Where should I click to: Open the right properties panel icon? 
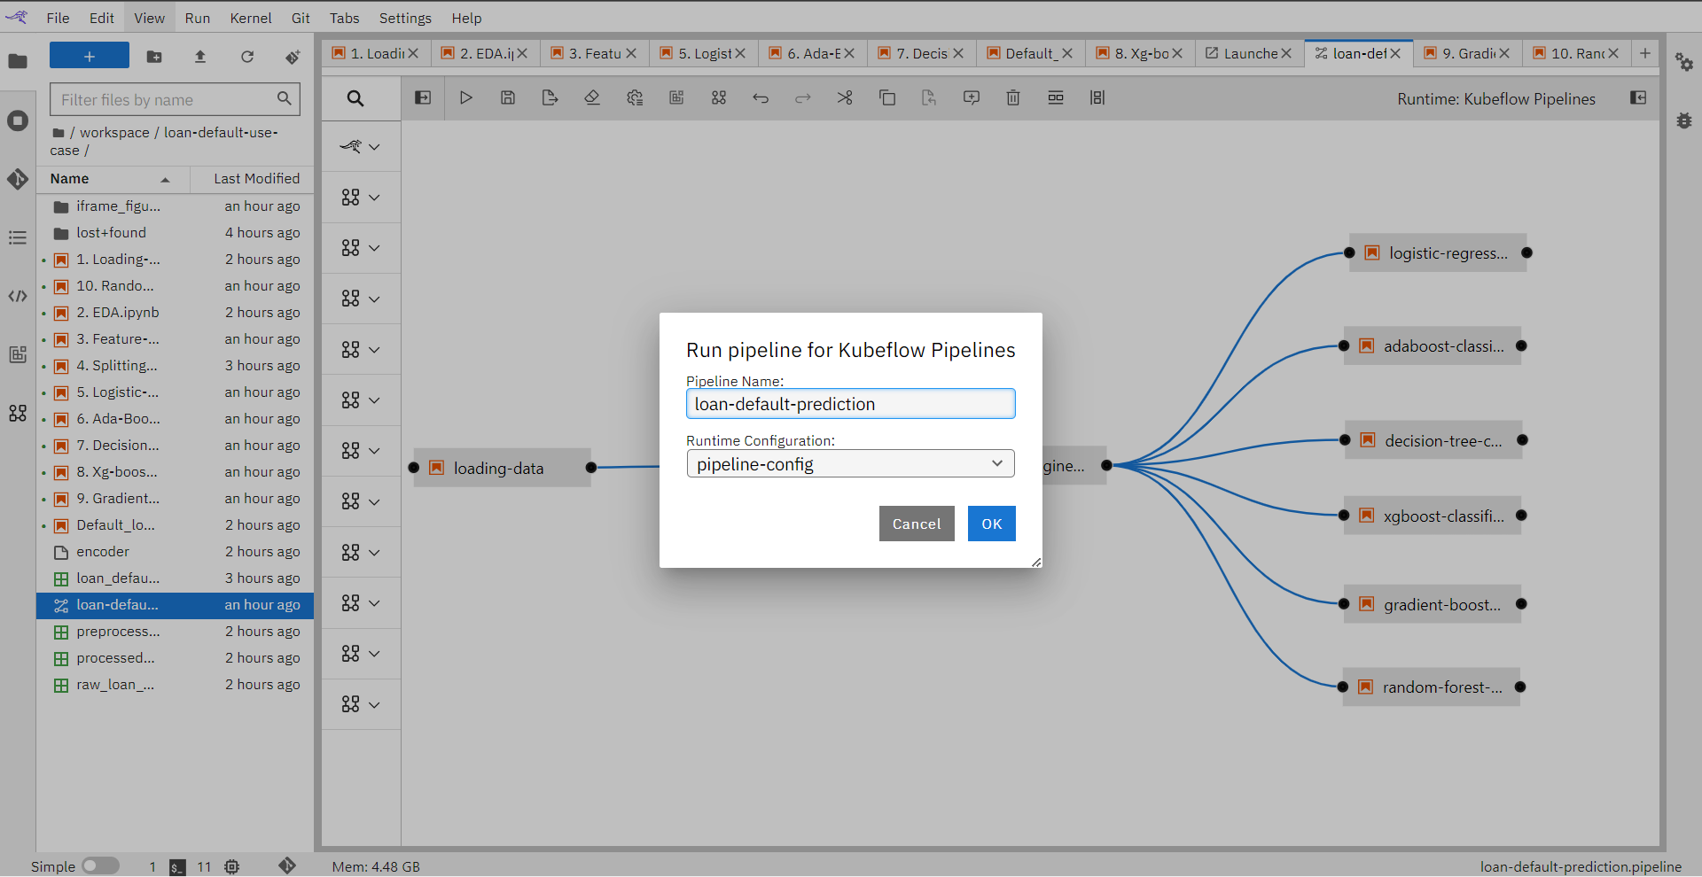[1638, 98]
